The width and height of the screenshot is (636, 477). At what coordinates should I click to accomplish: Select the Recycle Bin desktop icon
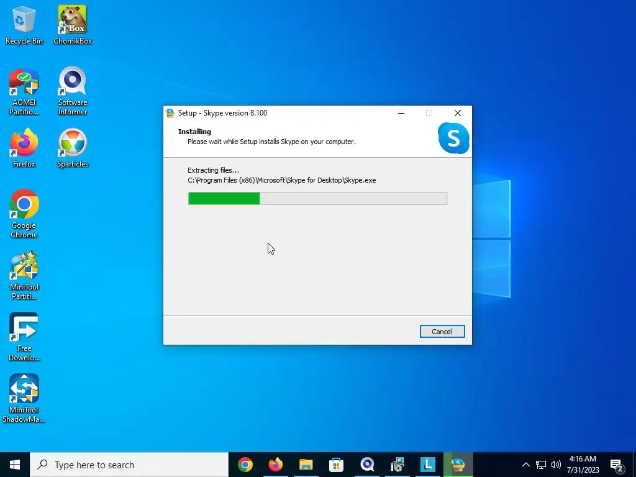[24, 25]
